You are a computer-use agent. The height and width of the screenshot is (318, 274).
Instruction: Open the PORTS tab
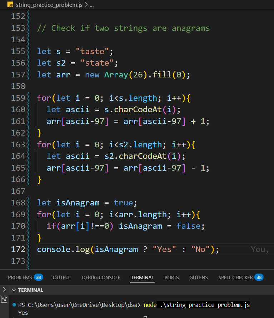tap(171, 277)
